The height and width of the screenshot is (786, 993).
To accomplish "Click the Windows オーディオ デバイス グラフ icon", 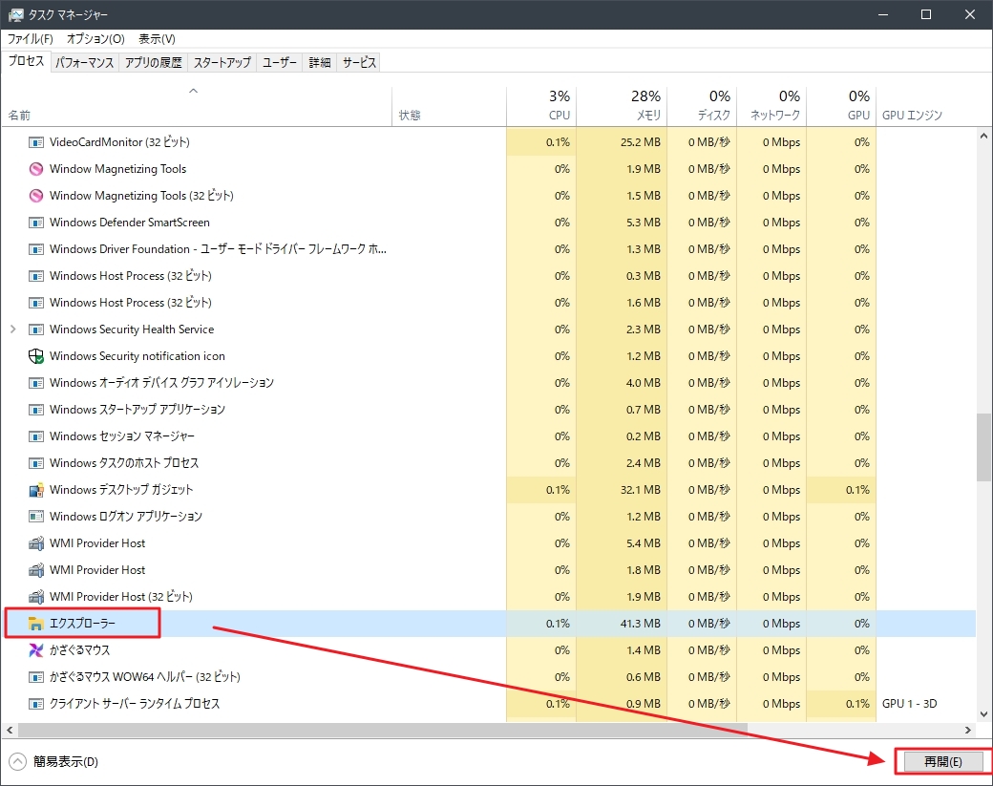I will (x=36, y=383).
